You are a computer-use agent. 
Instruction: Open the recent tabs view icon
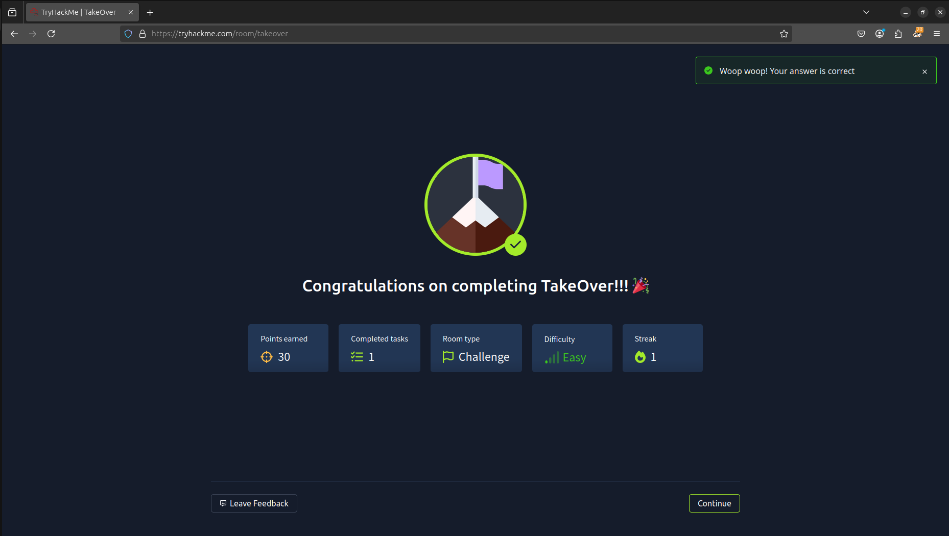click(12, 12)
